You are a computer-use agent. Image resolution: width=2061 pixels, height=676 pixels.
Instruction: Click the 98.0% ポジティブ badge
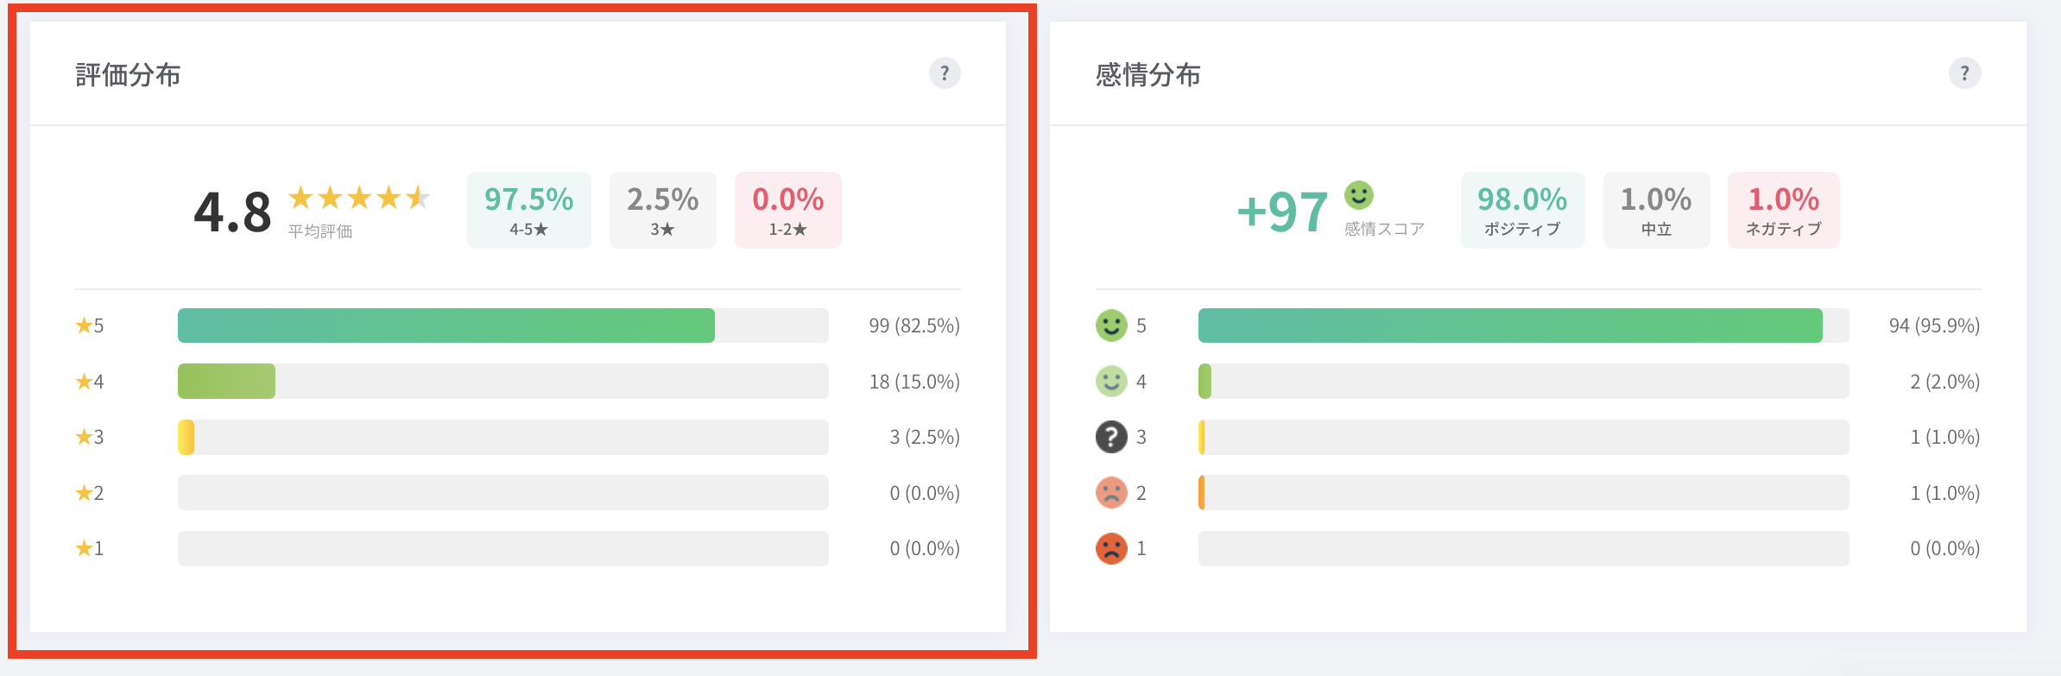point(1522,210)
